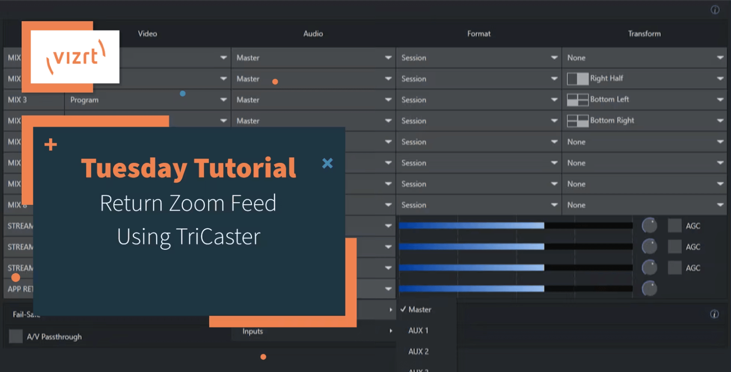731x372 pixels.
Task: Click the audio level bar in the APP RETURN row
Action: [x=516, y=288]
